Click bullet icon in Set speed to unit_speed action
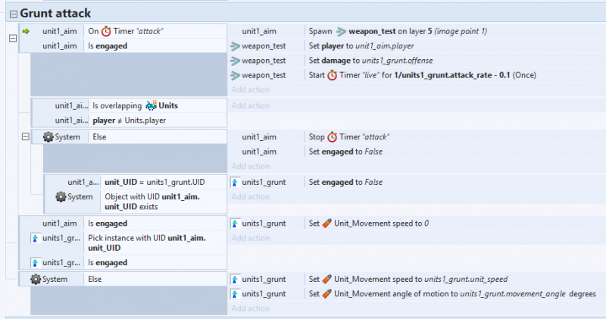606x319 pixels. tap(327, 279)
